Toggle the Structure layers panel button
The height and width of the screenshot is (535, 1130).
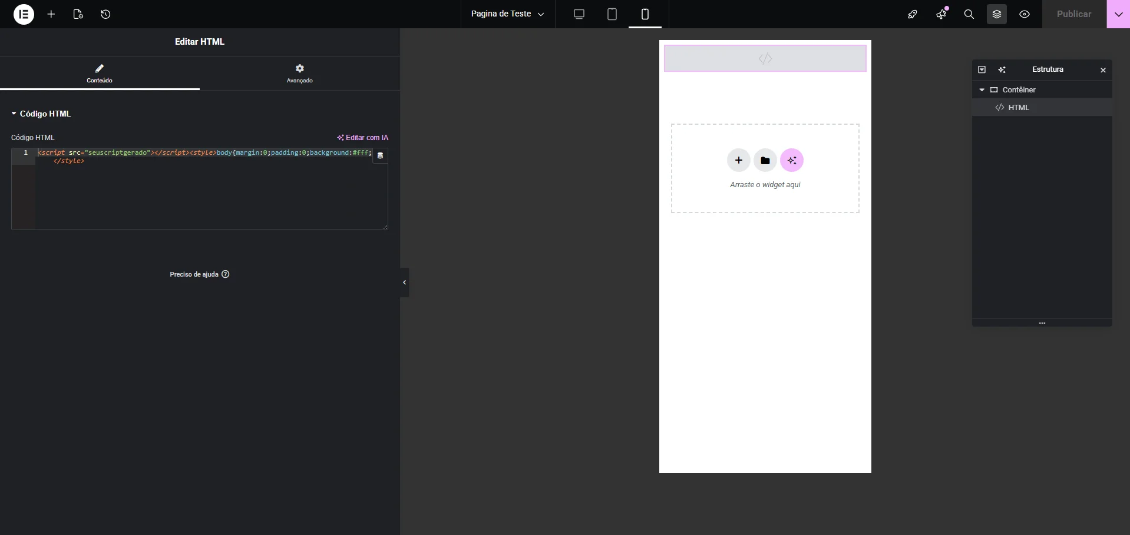(x=996, y=14)
